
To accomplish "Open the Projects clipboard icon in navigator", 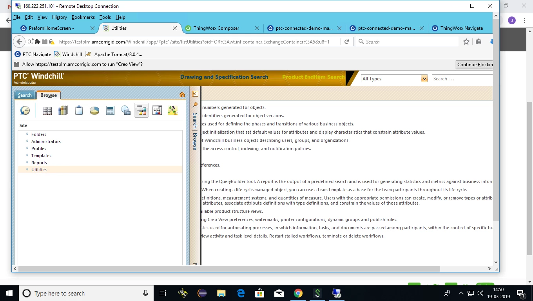I will 79,111.
